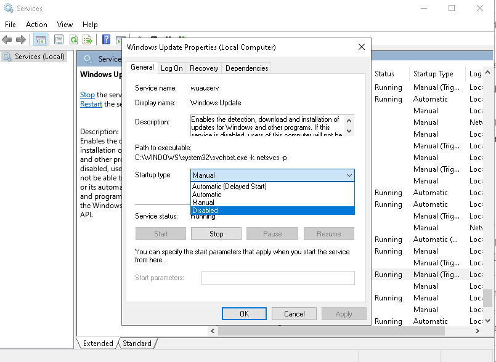Click the blue Help question mark icon

106,40
